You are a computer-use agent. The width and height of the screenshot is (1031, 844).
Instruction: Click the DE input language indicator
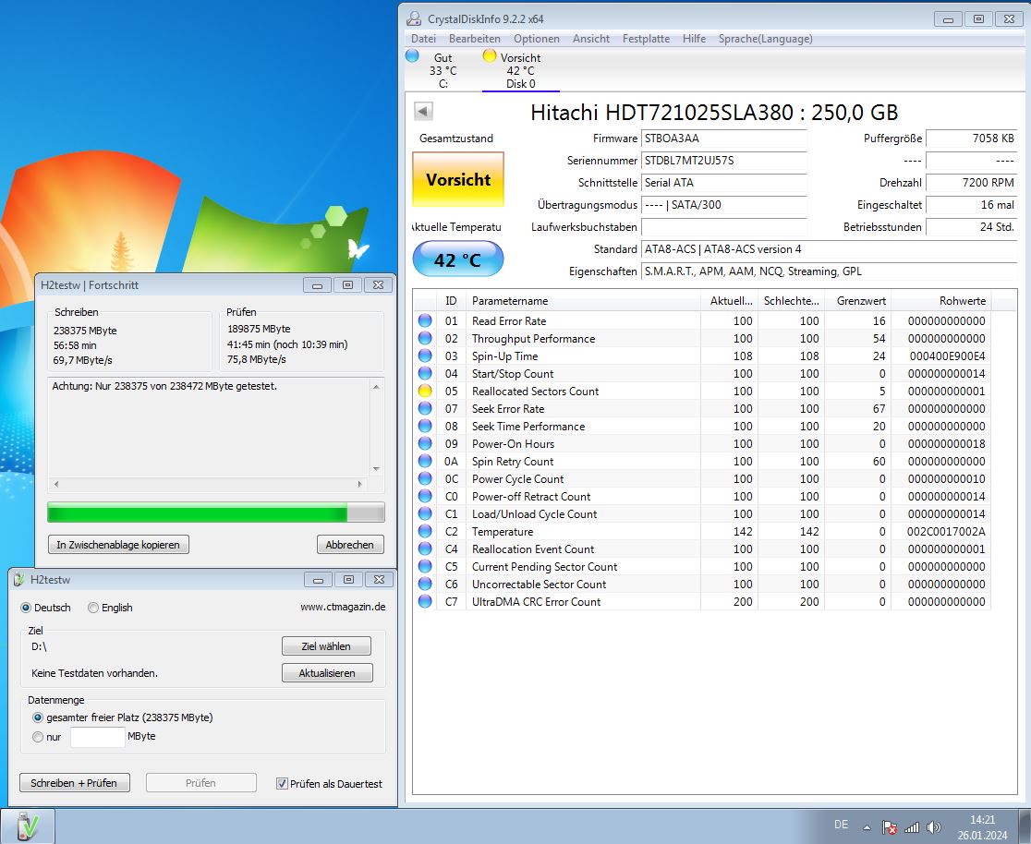pyautogui.click(x=841, y=825)
